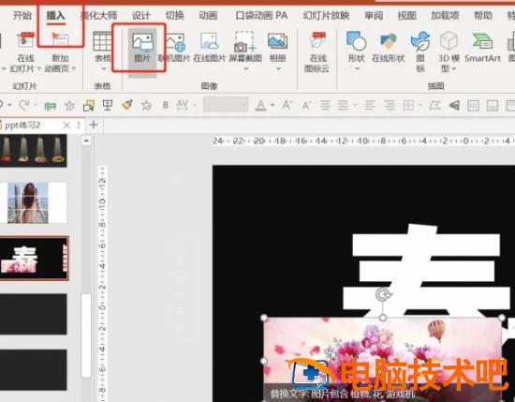
Task: Select the spotlights slide thumbnail
Action: [x=33, y=151]
